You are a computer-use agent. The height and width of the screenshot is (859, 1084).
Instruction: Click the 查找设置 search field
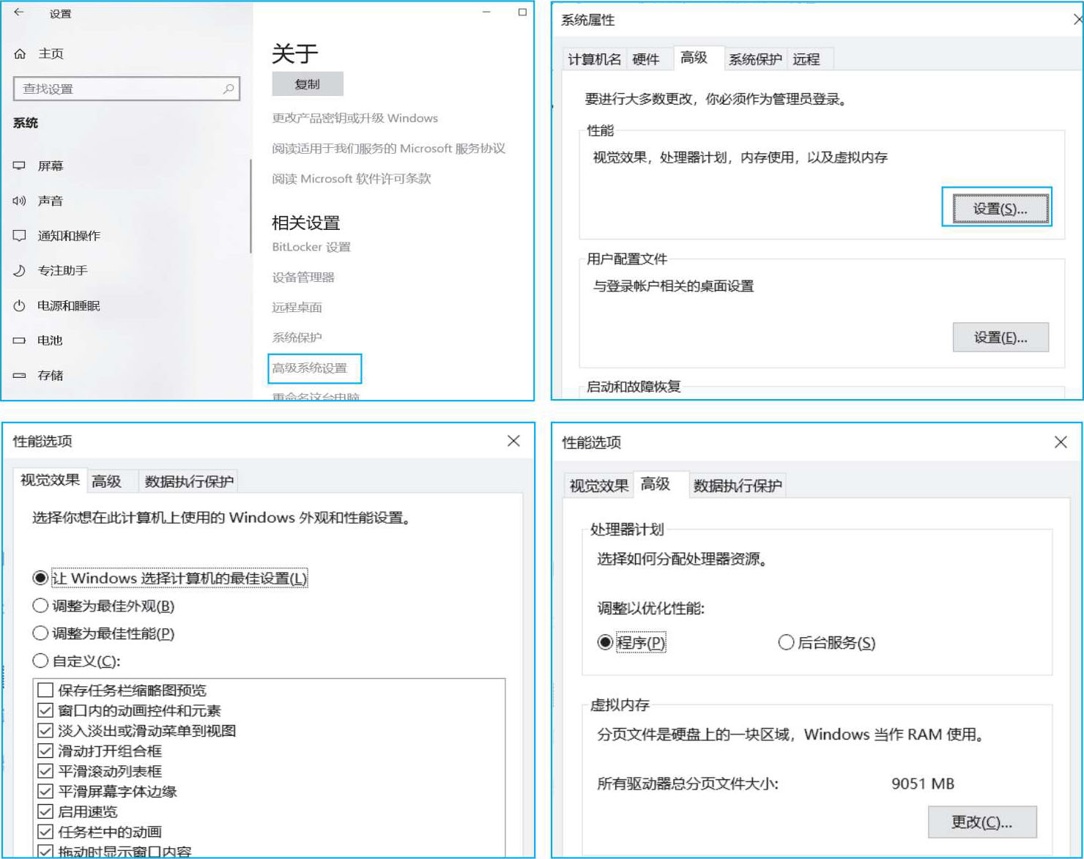(117, 89)
